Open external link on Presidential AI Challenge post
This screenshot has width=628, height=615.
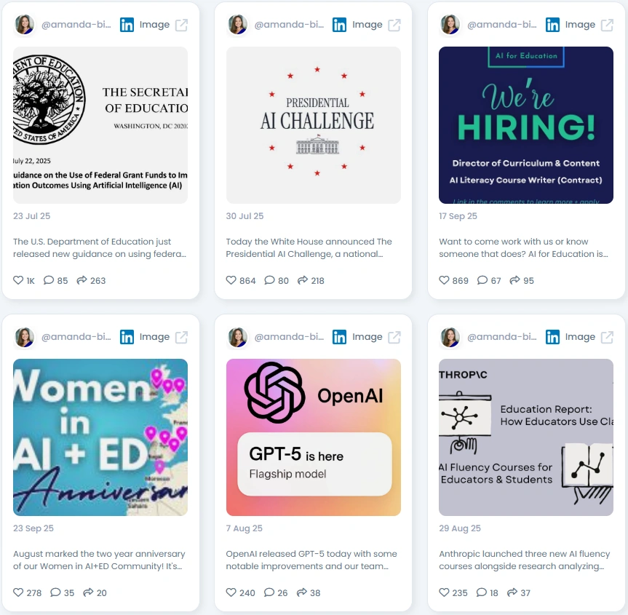click(x=394, y=25)
